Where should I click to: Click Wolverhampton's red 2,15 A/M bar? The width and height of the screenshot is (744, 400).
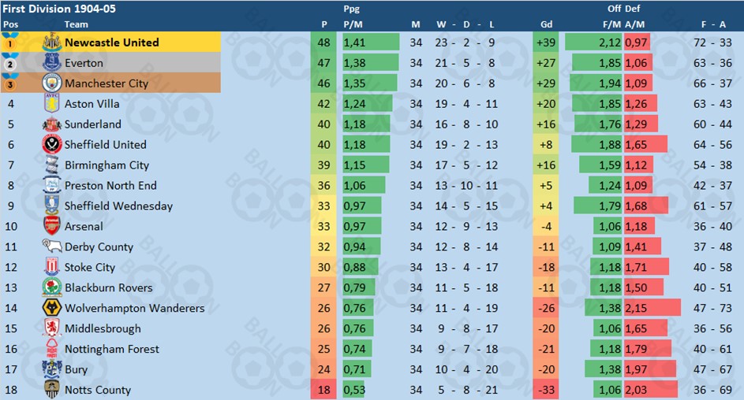(651, 309)
